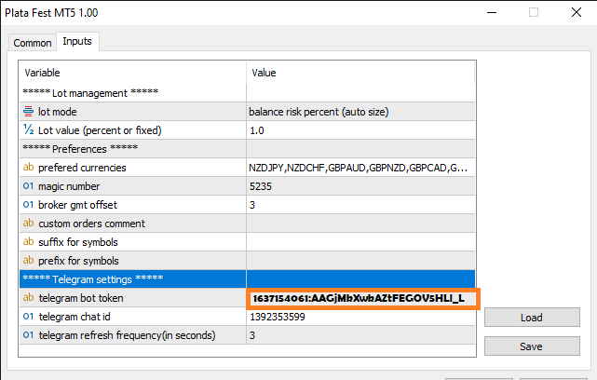Click the 'prefix for symbols' label
Image resolution: width=597 pixels, height=380 pixels.
[78, 261]
